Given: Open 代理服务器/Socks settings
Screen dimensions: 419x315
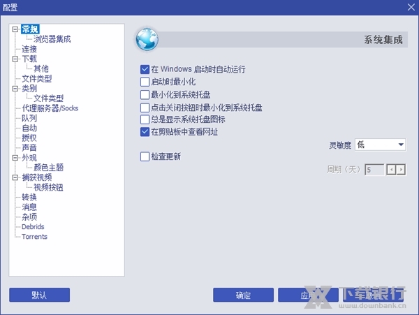Looking at the screenshot, I should tap(50, 108).
